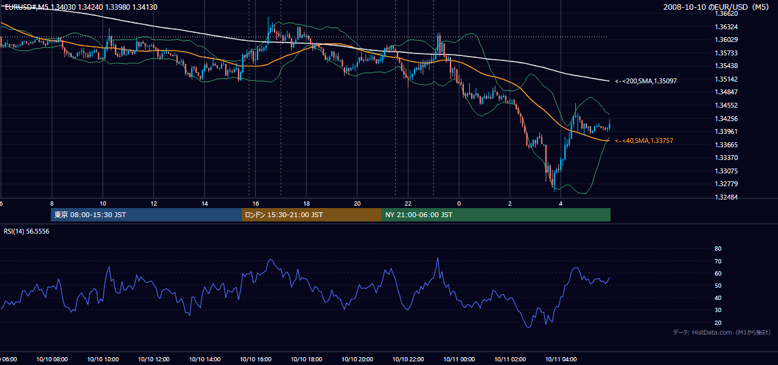Image resolution: width=778 pixels, height=365 pixels.
Task: Click hour tick 14 below the price chart
Action: click(x=205, y=203)
